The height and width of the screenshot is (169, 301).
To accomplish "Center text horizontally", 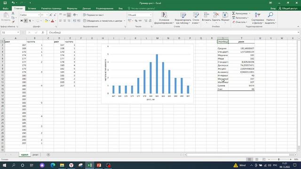I will pyautogui.click(x=65, y=21).
